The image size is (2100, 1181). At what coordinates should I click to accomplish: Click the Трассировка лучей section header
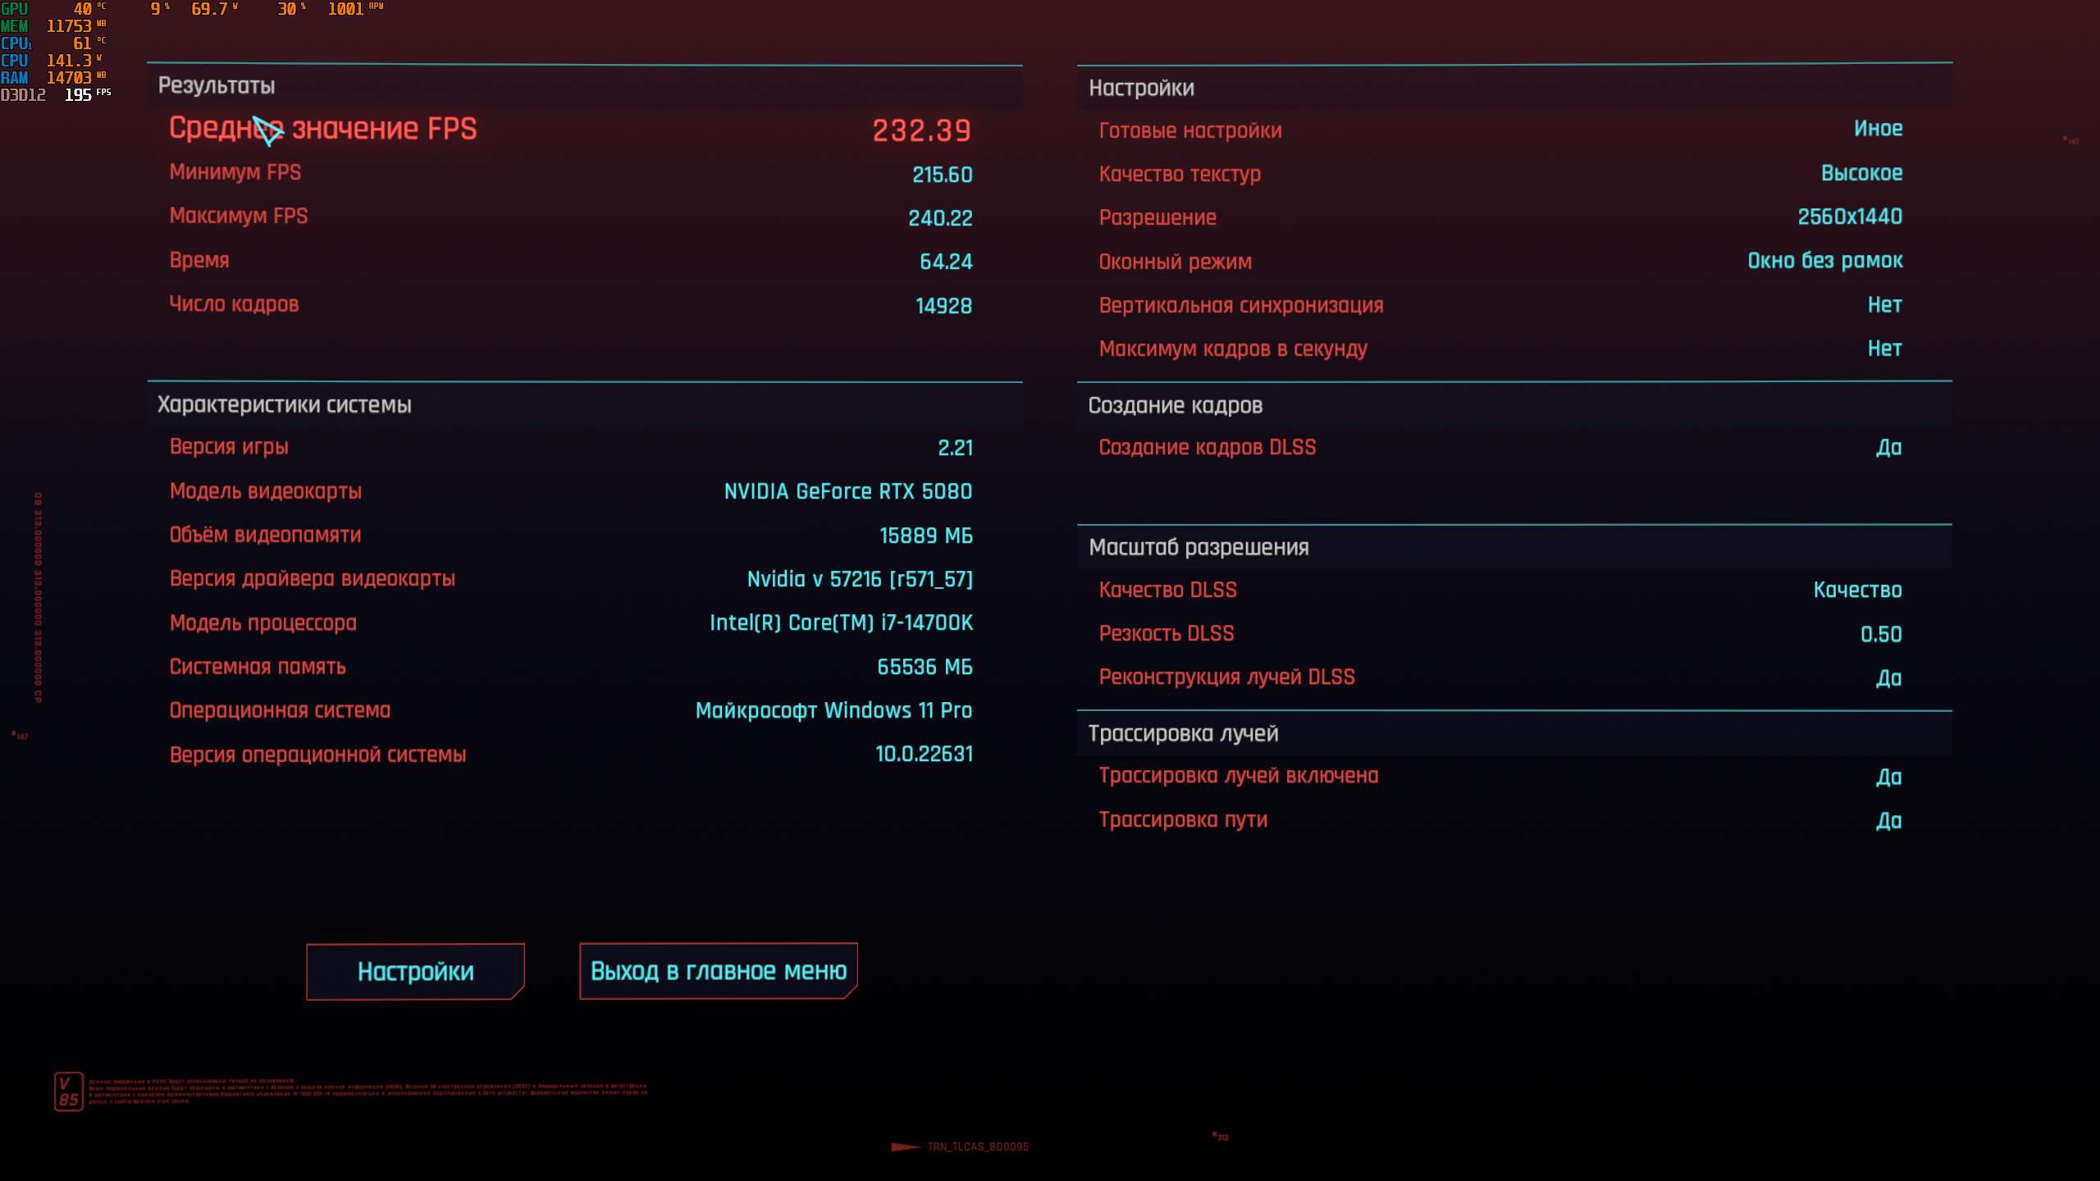1183,734
